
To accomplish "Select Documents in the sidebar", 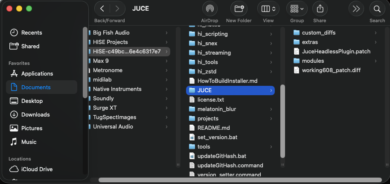I will 41,87.
